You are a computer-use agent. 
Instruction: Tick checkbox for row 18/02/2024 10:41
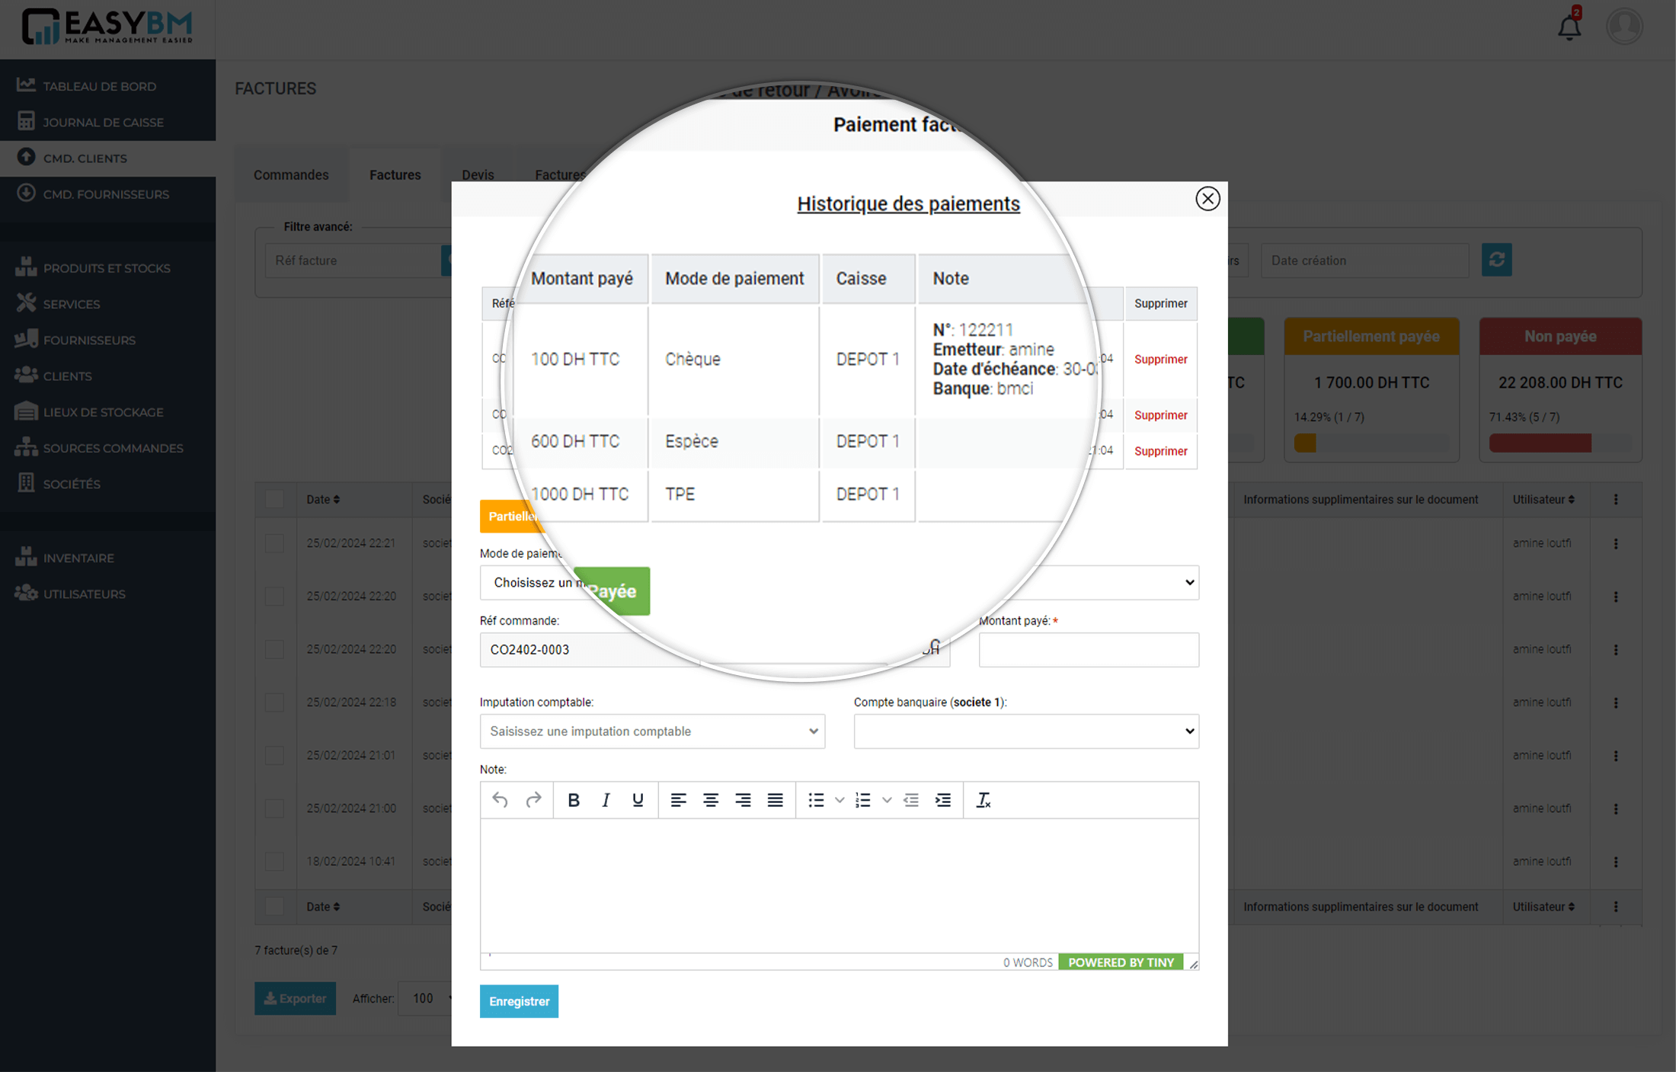[x=274, y=861]
